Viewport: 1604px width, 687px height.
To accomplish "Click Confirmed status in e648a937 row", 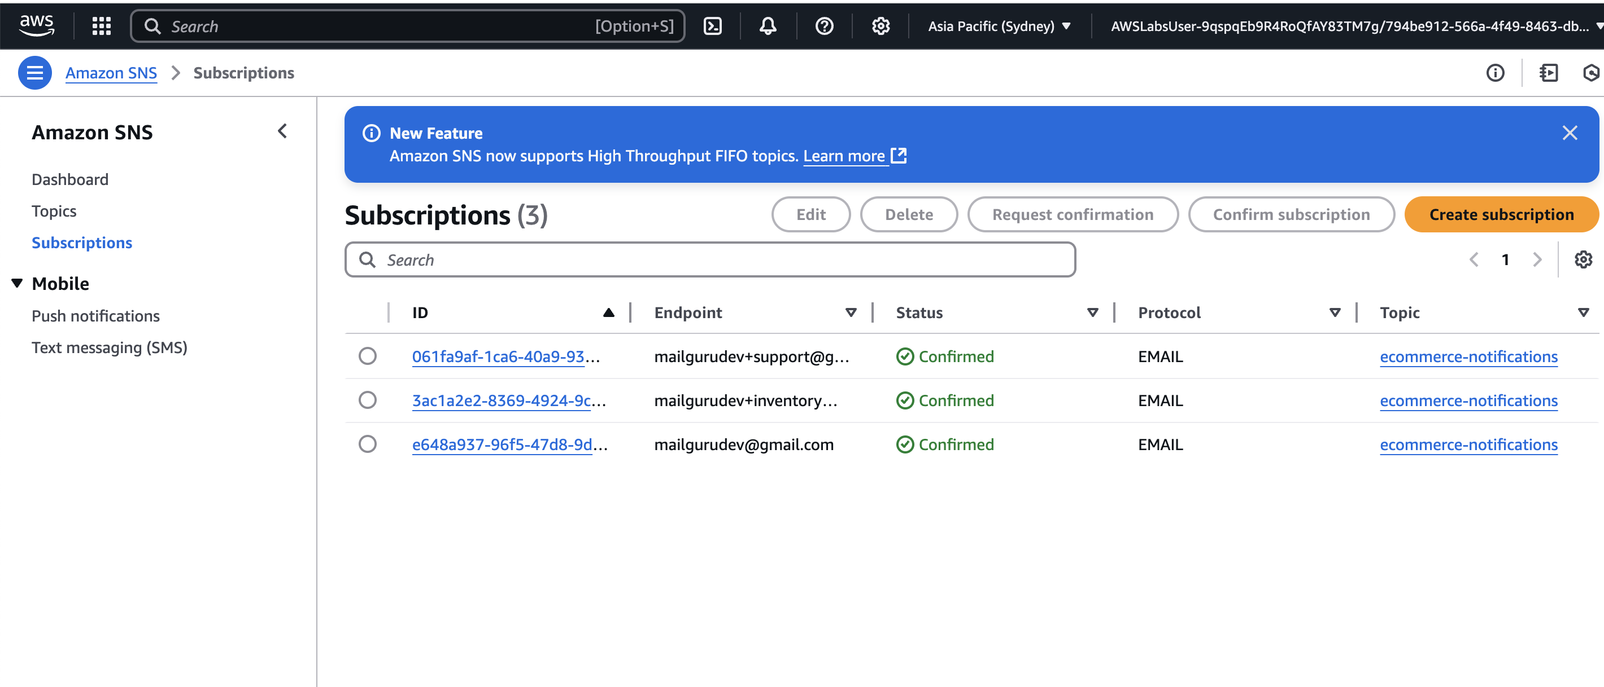I will tap(944, 444).
